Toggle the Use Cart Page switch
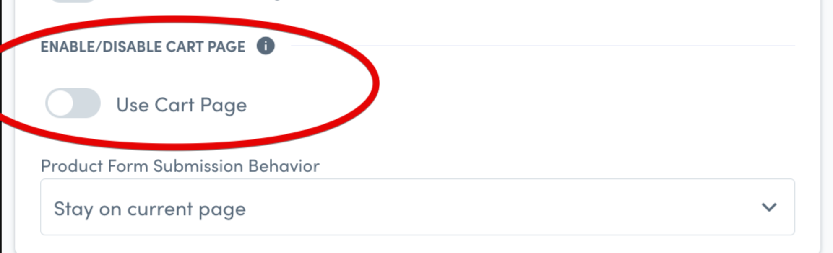The width and height of the screenshot is (833, 253). [73, 103]
